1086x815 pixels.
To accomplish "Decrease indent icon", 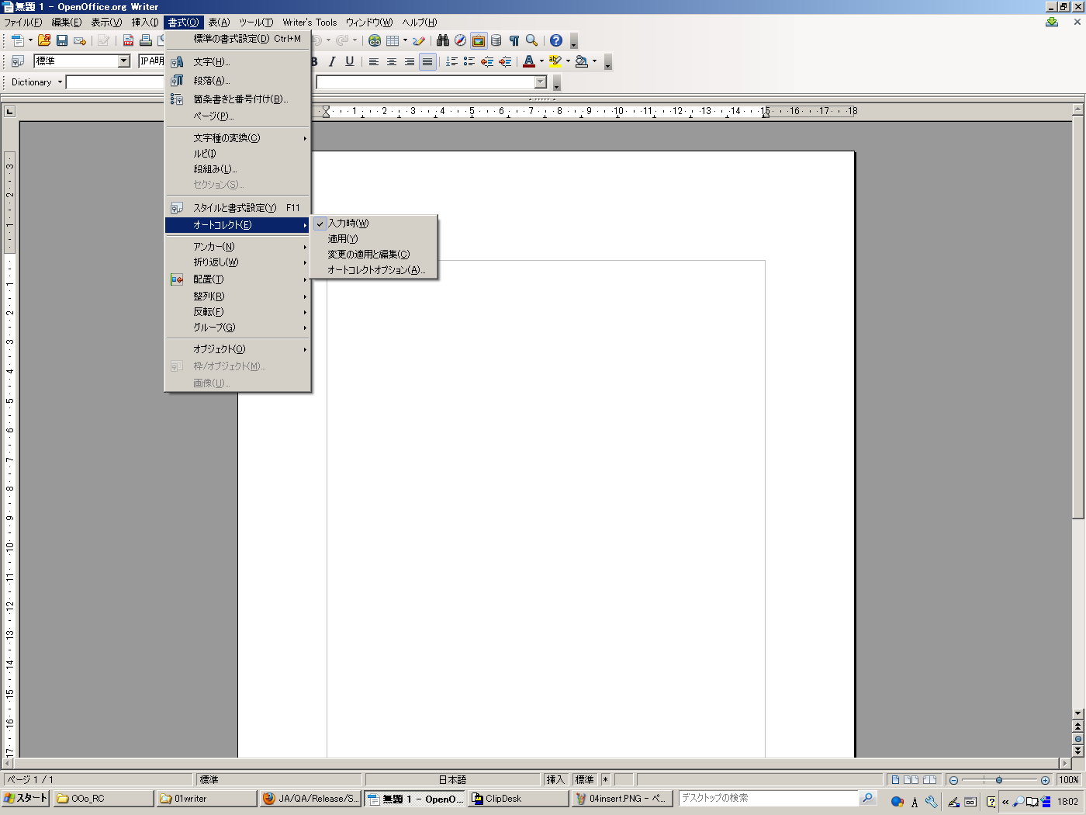I will click(487, 61).
